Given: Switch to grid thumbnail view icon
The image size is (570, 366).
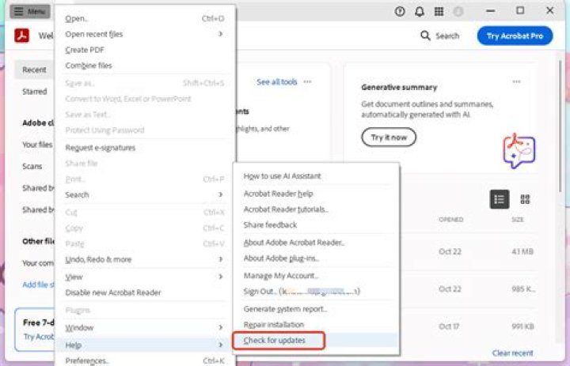Looking at the screenshot, I should (525, 199).
